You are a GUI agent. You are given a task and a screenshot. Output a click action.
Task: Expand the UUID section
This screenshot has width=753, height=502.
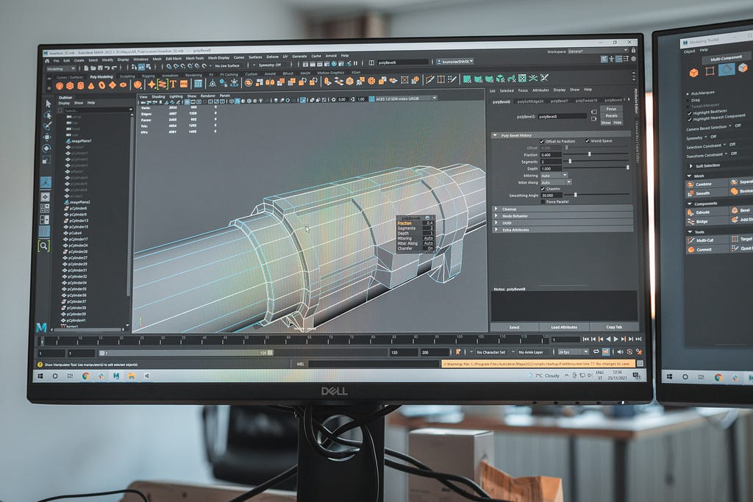(496, 223)
